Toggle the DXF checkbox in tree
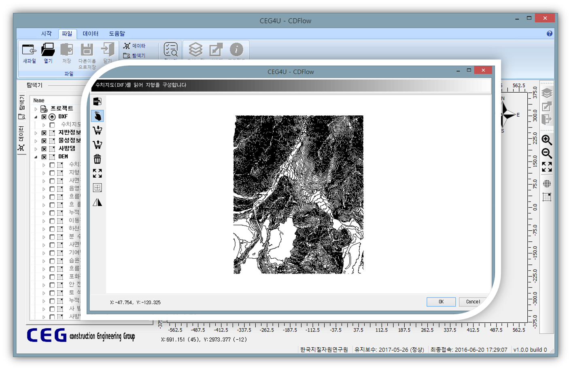 pos(44,117)
